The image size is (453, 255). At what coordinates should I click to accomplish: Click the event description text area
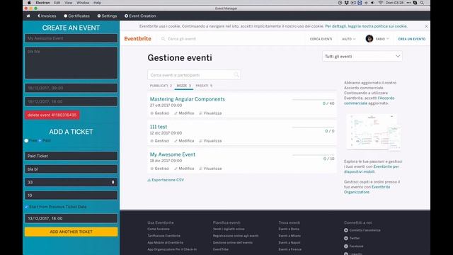[71, 63]
